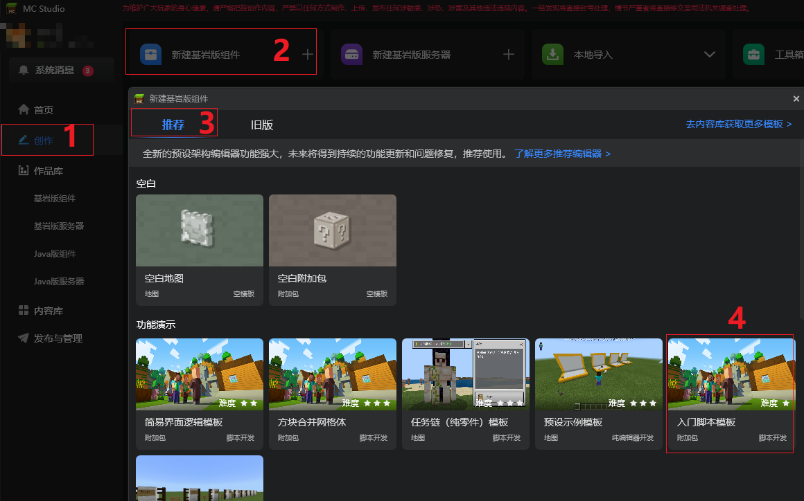The width and height of the screenshot is (804, 501).
Task: Open Java版组件 in sidebar
Action: pyautogui.click(x=55, y=254)
